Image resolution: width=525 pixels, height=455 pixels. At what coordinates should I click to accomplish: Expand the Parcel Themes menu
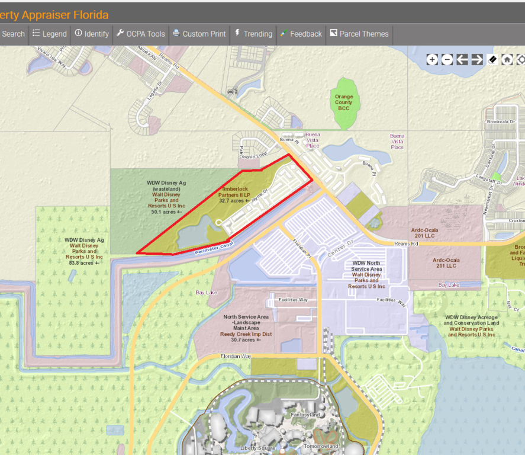pos(359,34)
